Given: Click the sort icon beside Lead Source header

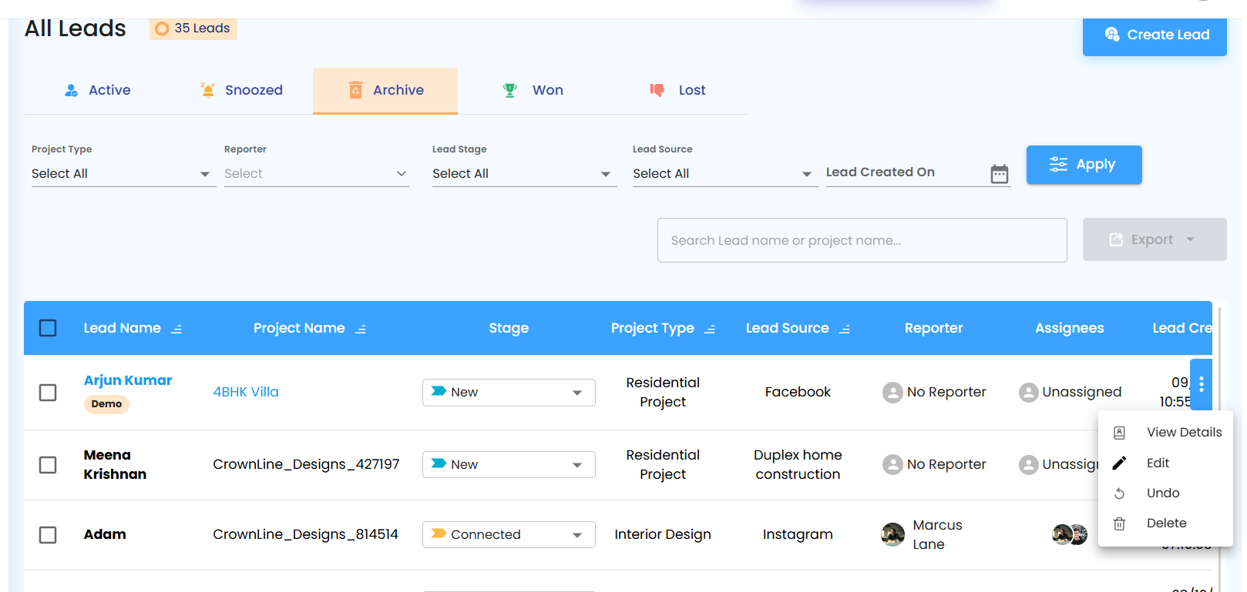Looking at the screenshot, I should pos(845,329).
